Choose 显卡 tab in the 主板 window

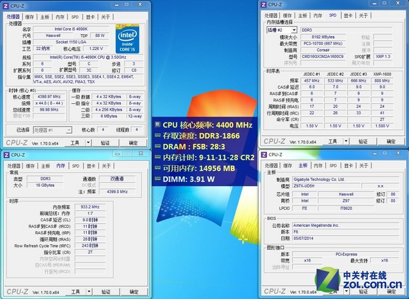[348, 166]
